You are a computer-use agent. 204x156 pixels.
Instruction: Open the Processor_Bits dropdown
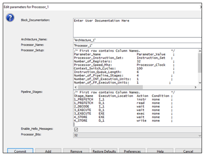pos(137,135)
